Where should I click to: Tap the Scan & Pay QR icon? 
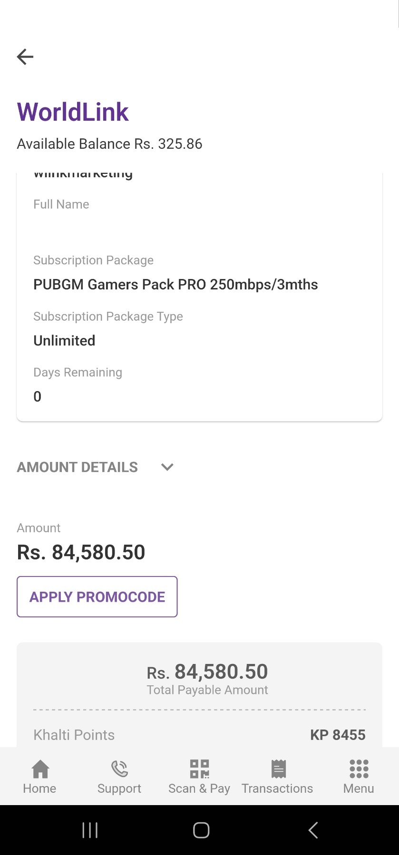(199, 769)
